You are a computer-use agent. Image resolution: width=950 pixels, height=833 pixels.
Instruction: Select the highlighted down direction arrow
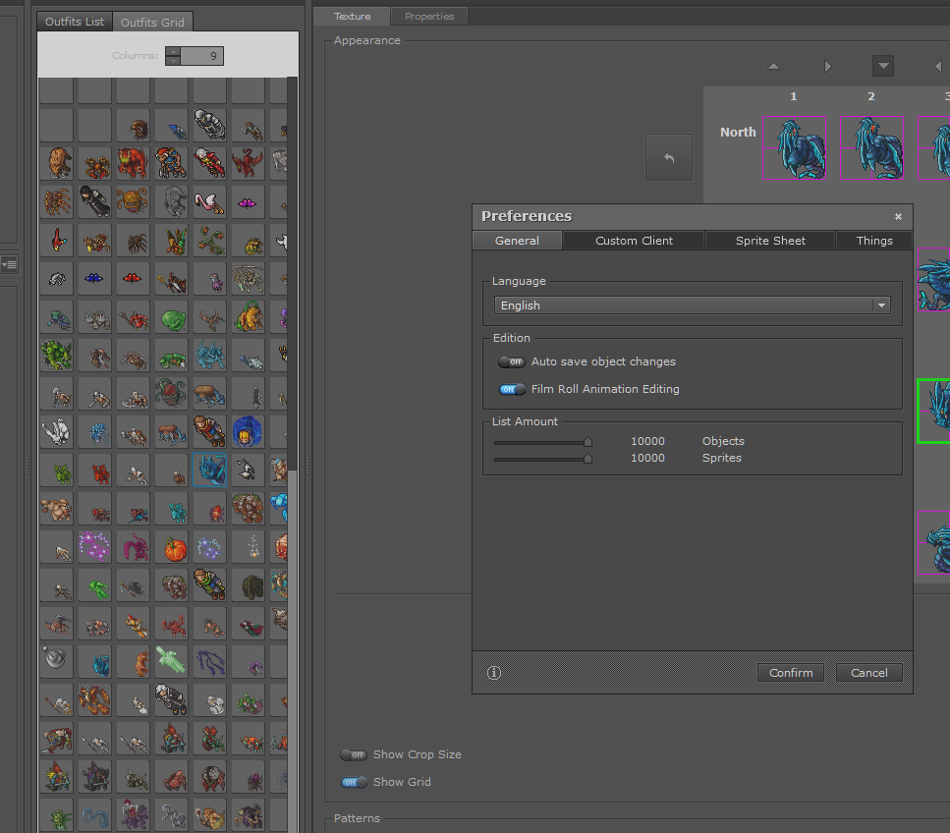(x=883, y=66)
